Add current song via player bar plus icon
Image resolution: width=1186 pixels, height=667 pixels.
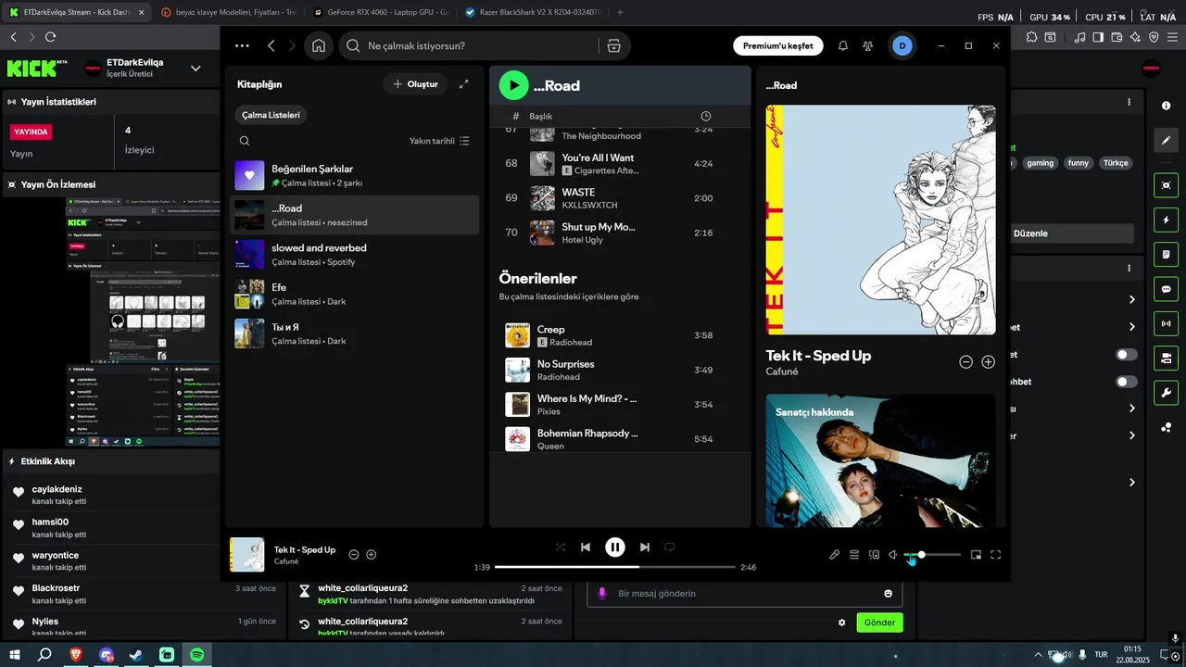tap(372, 554)
